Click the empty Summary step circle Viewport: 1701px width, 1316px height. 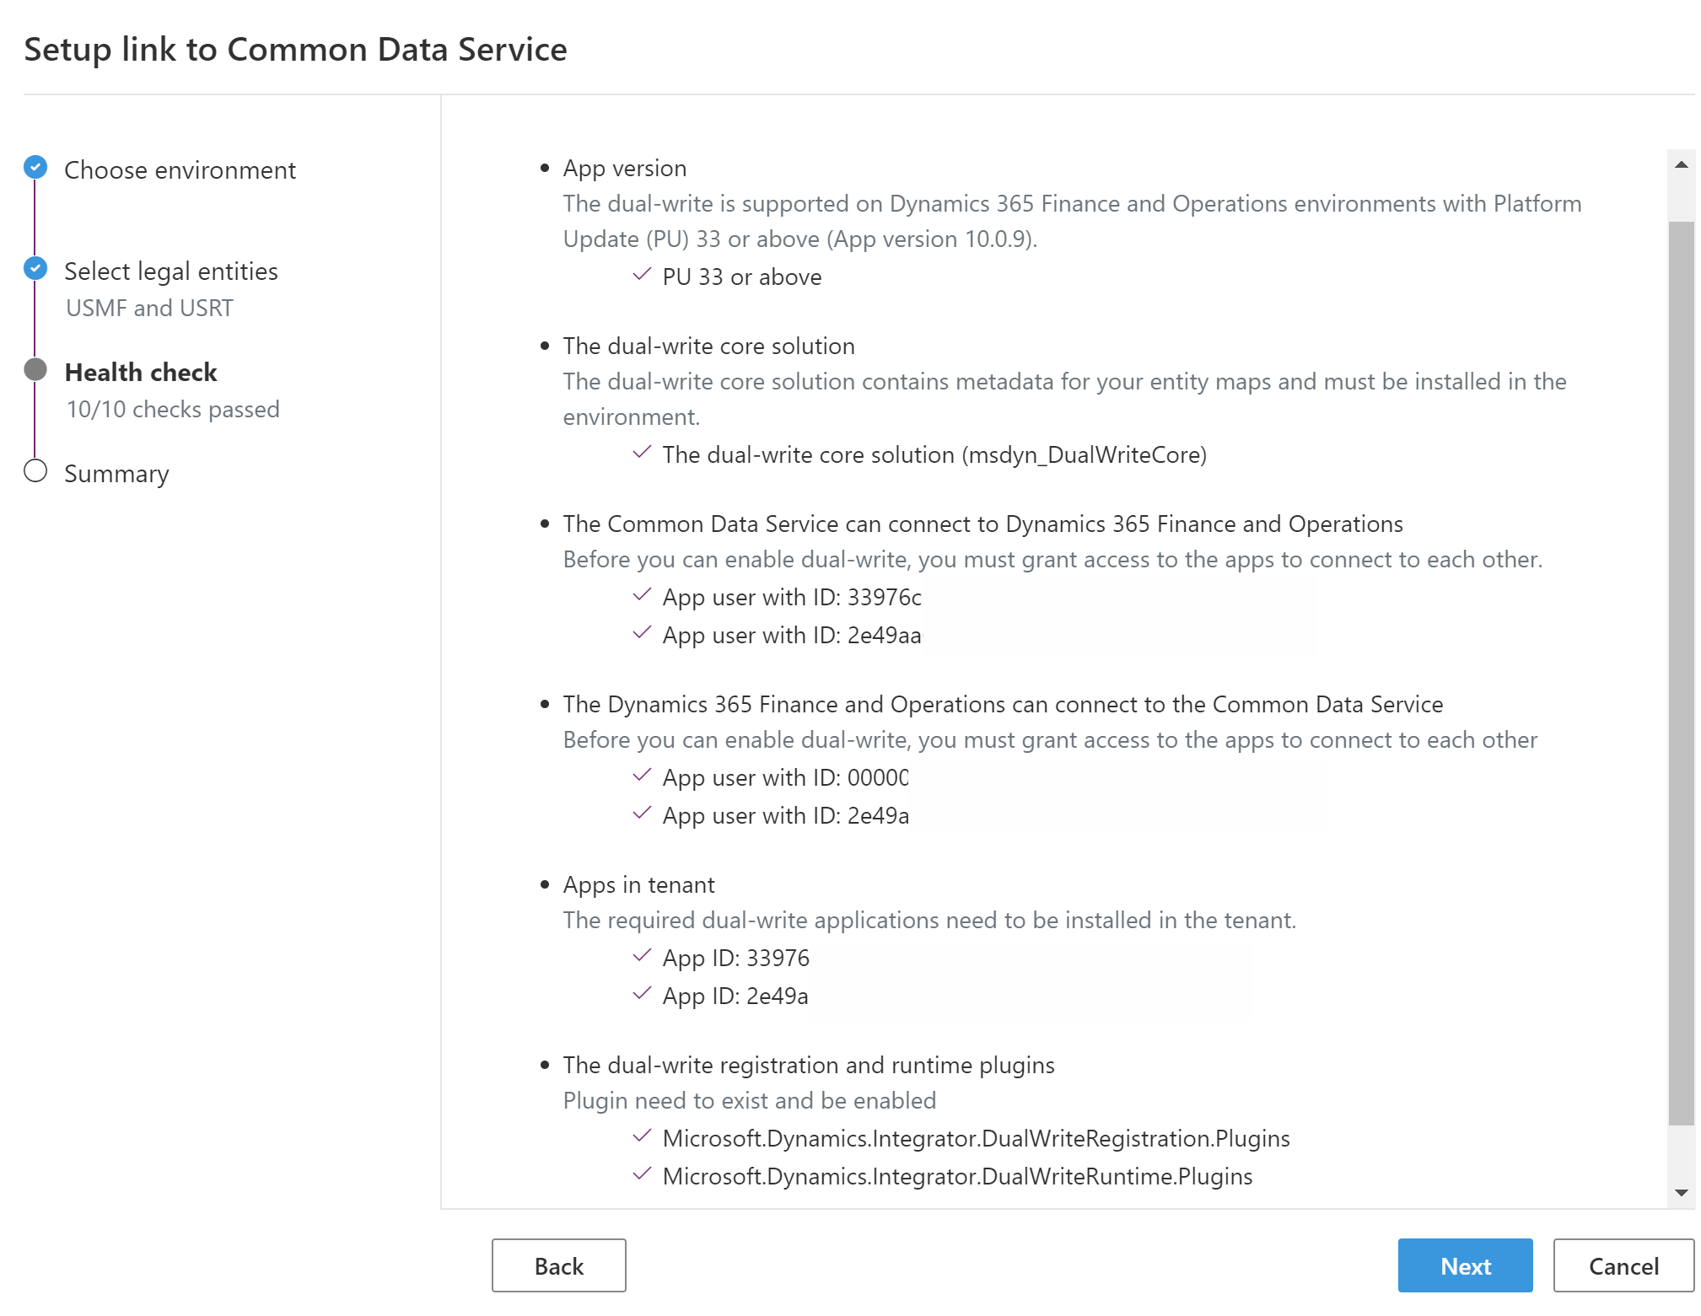35,470
